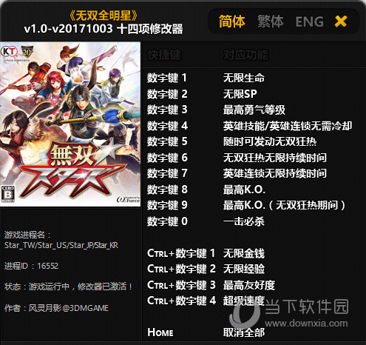
Task: Toggle 无限金钱 option
Action: click(x=244, y=253)
